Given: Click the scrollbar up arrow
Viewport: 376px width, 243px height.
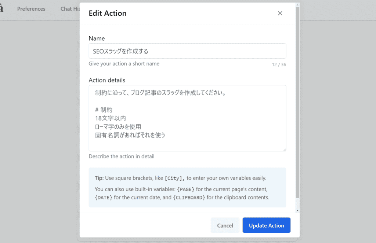Looking at the screenshot, I should [297, 5].
